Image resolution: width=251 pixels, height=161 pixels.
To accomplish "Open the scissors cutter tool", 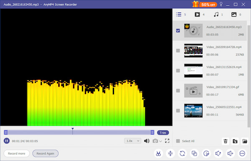I will click(158, 153).
